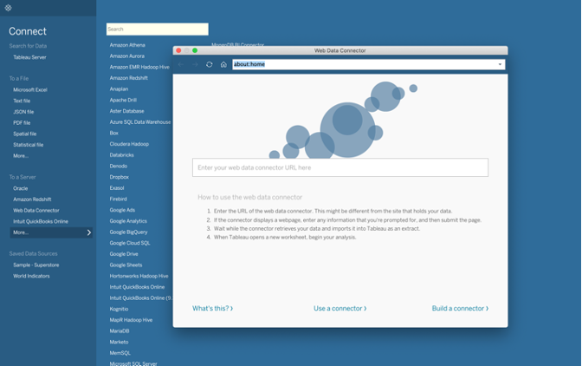Reload page in Web Data Connector
582x366 pixels.
coord(210,64)
